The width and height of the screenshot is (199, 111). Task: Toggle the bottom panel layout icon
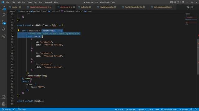pyautogui.click(x=175, y=2)
